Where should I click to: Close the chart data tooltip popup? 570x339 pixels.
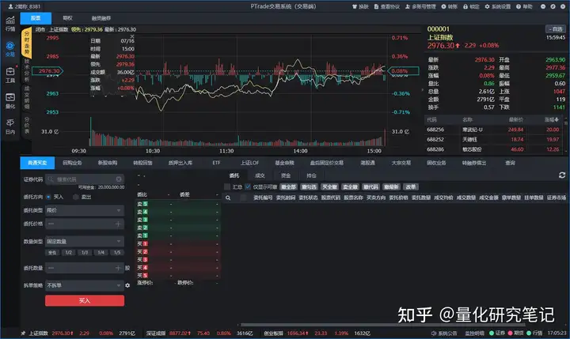point(132,36)
